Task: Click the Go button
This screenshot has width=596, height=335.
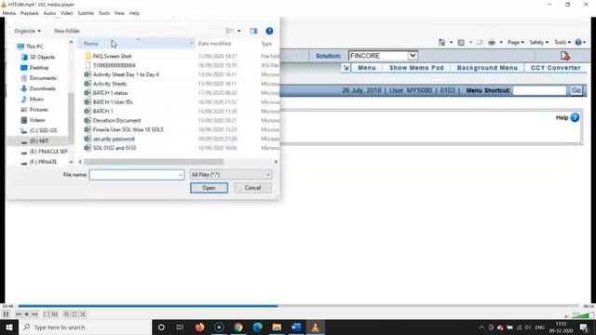Action: (x=576, y=90)
